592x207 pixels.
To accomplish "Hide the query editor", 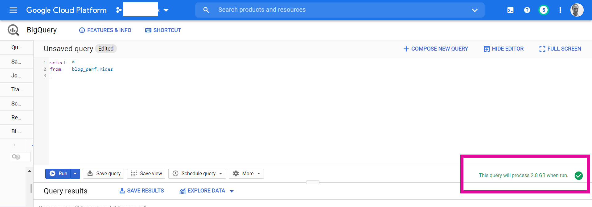I will coord(504,49).
